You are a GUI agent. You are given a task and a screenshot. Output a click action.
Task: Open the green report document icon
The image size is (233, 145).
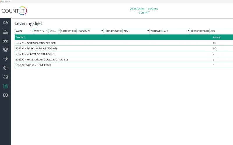(6, 86)
